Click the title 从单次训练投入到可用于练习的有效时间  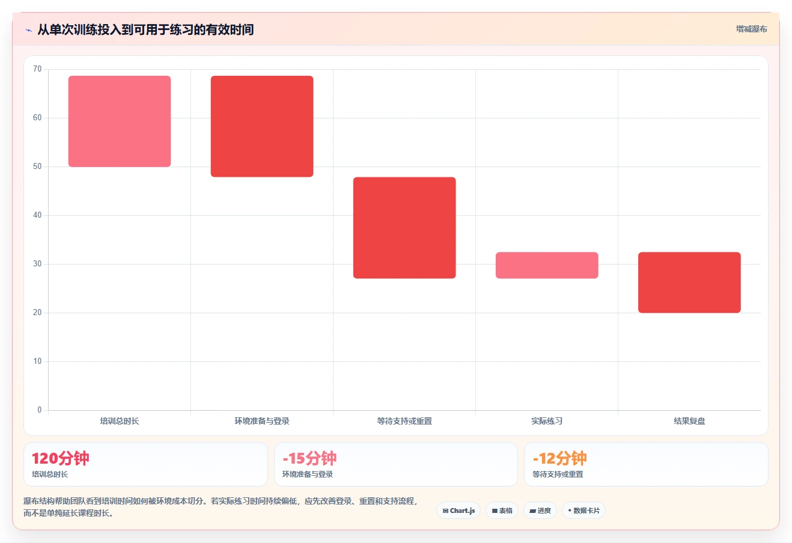click(145, 29)
